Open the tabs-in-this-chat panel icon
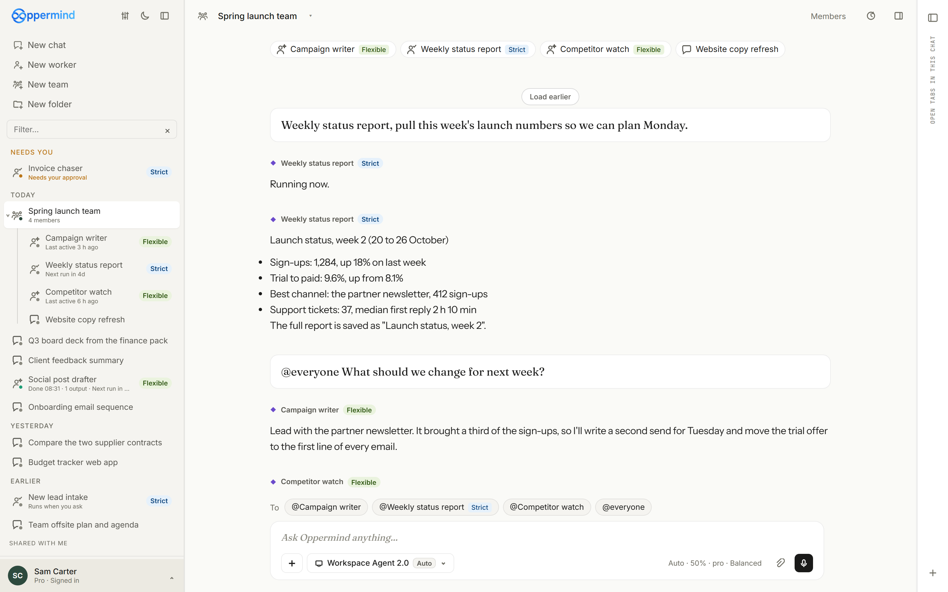 click(932, 18)
